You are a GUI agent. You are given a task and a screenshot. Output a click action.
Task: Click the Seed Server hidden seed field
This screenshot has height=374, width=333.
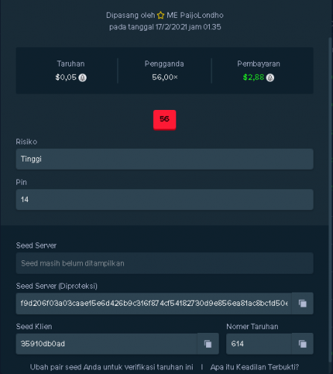coord(164,263)
